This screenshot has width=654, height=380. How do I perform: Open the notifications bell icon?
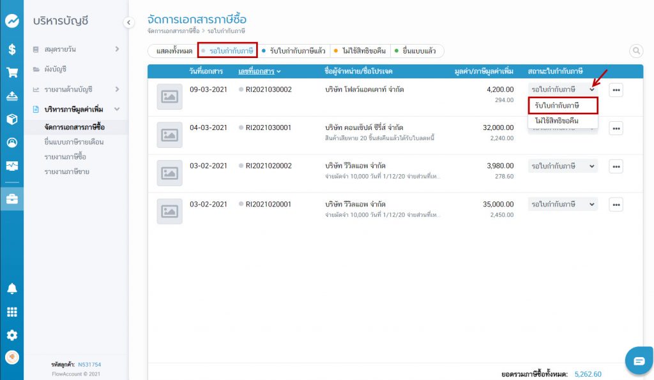[x=11, y=289]
